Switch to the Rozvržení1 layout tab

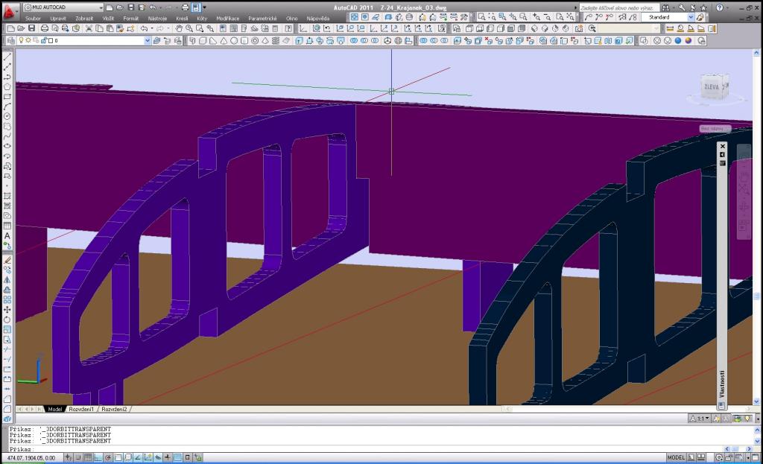point(82,409)
